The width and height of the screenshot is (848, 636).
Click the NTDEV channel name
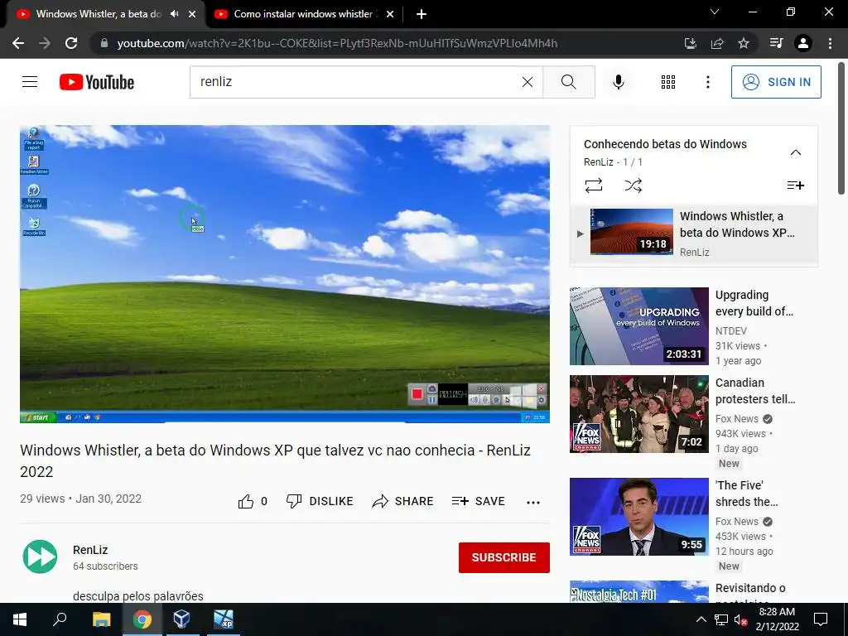tap(730, 330)
